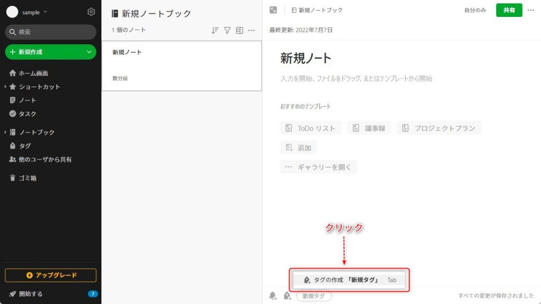Click the 追加 template button
The image size is (541, 304).
click(x=299, y=148)
